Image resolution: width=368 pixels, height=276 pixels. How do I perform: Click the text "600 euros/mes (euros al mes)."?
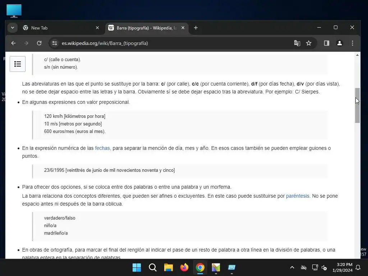pos(75,132)
